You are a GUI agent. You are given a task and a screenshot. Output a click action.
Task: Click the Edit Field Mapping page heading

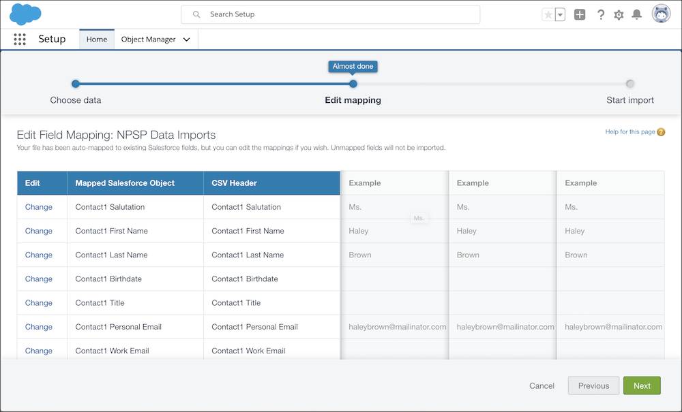[116, 135]
